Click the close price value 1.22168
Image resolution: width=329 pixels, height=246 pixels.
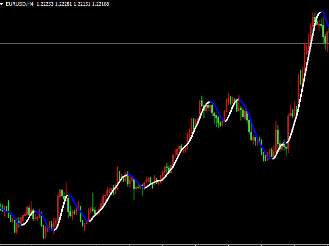[x=101, y=4]
